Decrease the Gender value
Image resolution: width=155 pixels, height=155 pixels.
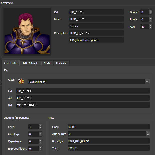(151, 13)
